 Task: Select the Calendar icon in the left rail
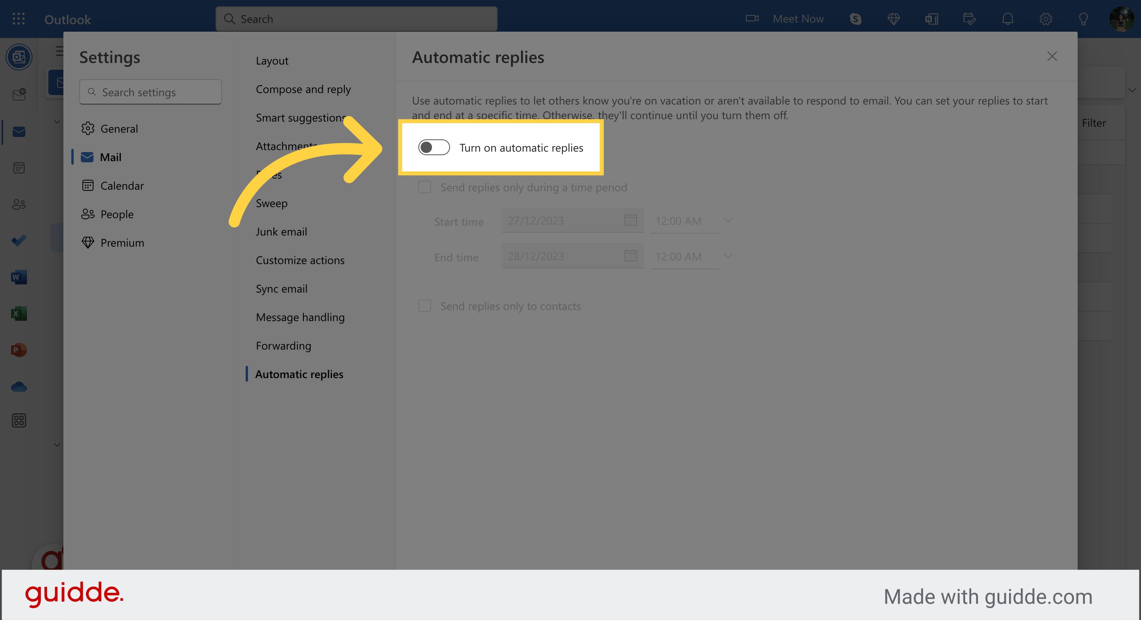pyautogui.click(x=19, y=167)
